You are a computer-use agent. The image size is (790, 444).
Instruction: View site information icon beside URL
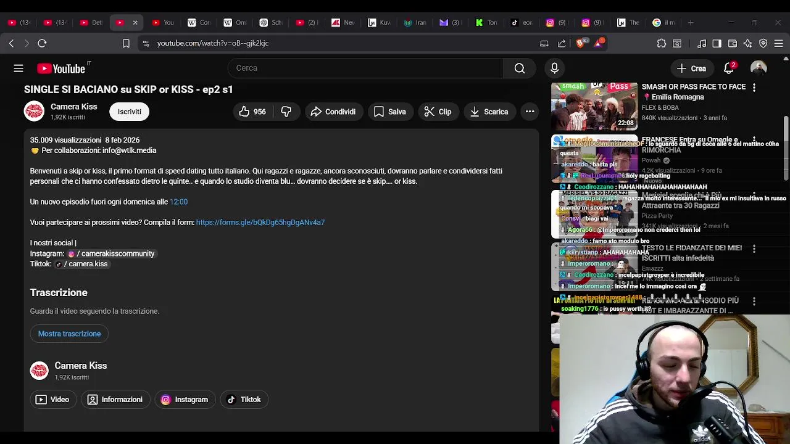pos(146,43)
